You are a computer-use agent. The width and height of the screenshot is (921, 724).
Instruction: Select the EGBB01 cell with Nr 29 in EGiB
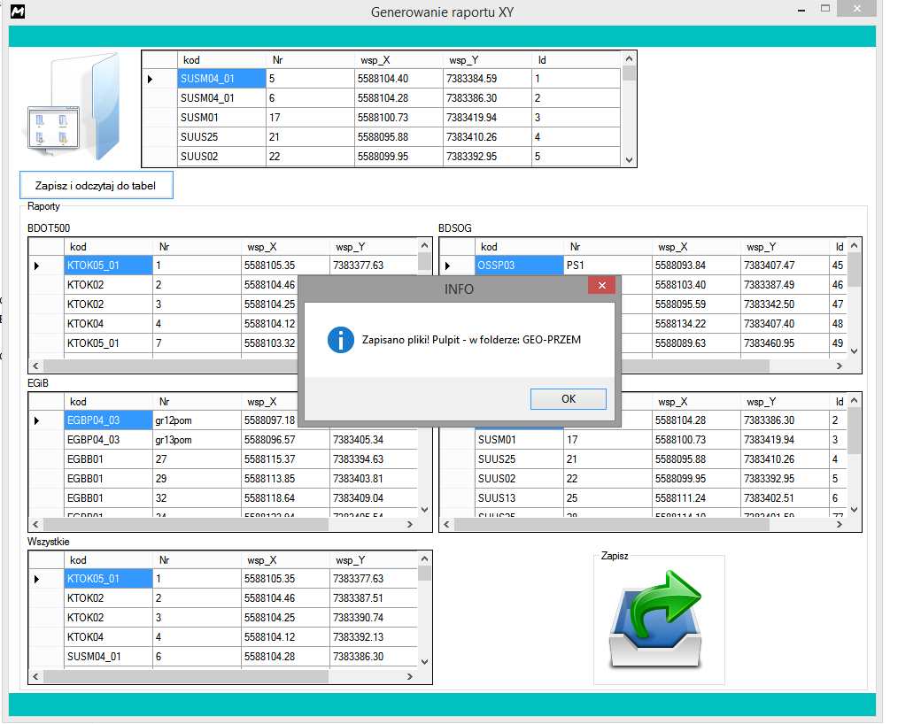(x=108, y=479)
